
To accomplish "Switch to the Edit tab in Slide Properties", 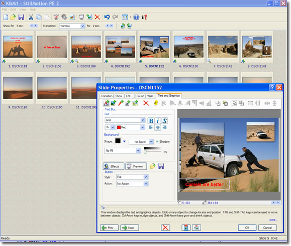I will 128,96.
